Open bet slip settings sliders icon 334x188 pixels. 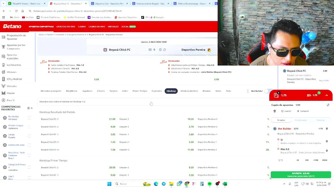click(x=328, y=105)
